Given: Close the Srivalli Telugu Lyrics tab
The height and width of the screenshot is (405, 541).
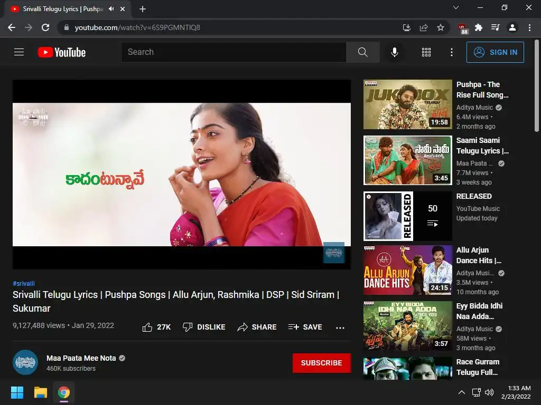Looking at the screenshot, I should click(123, 9).
